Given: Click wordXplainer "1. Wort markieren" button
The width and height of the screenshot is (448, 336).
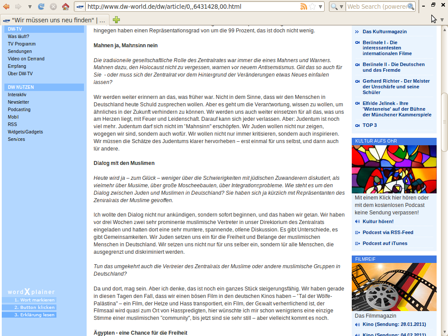Looking at the screenshot, I should pyautogui.click(x=29, y=300).
